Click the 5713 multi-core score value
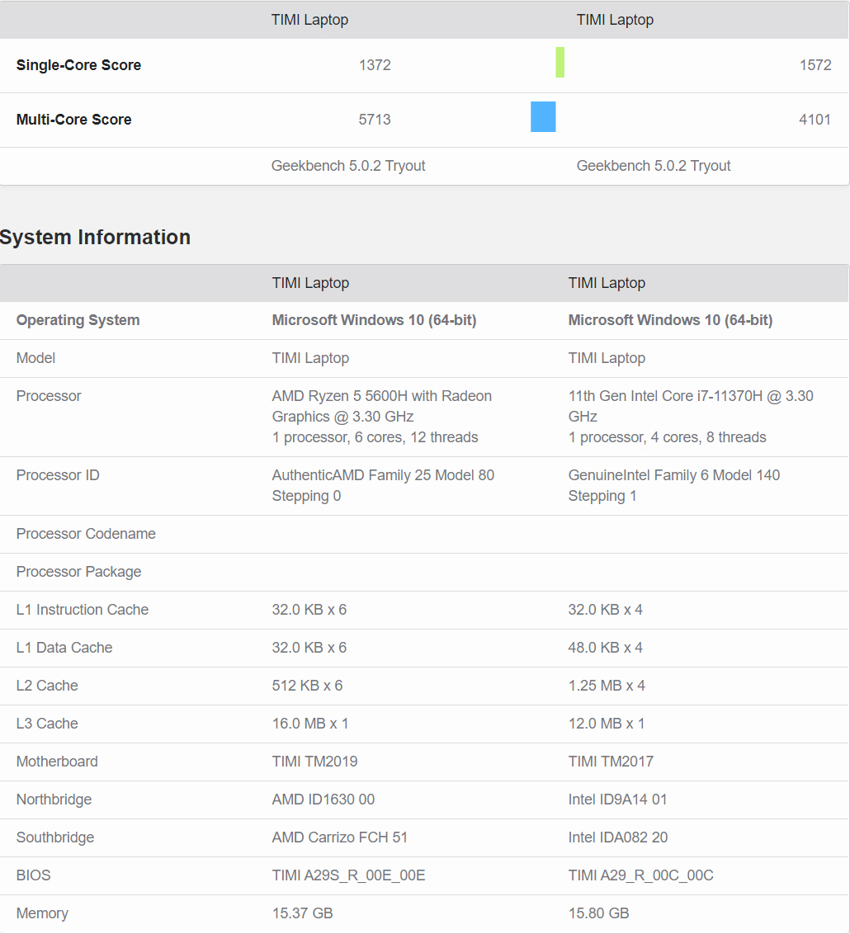The height and width of the screenshot is (934, 850). coord(375,120)
